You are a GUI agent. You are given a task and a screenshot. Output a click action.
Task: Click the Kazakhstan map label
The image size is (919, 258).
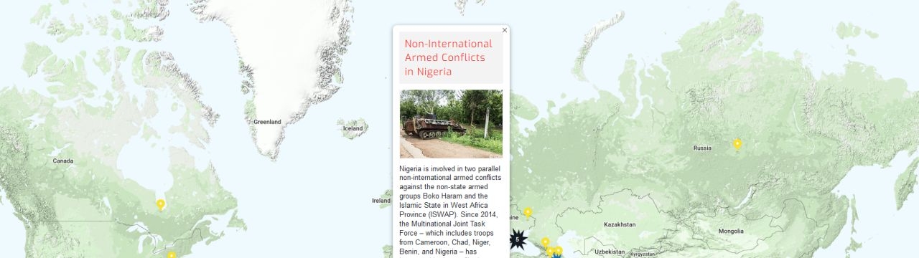[620, 224]
